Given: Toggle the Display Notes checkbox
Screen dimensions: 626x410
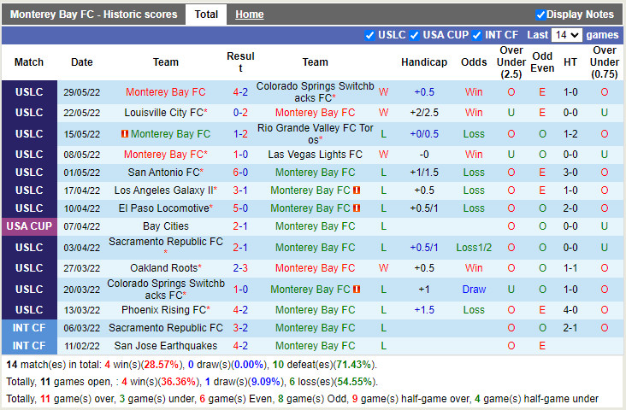Looking at the screenshot, I should coord(540,15).
